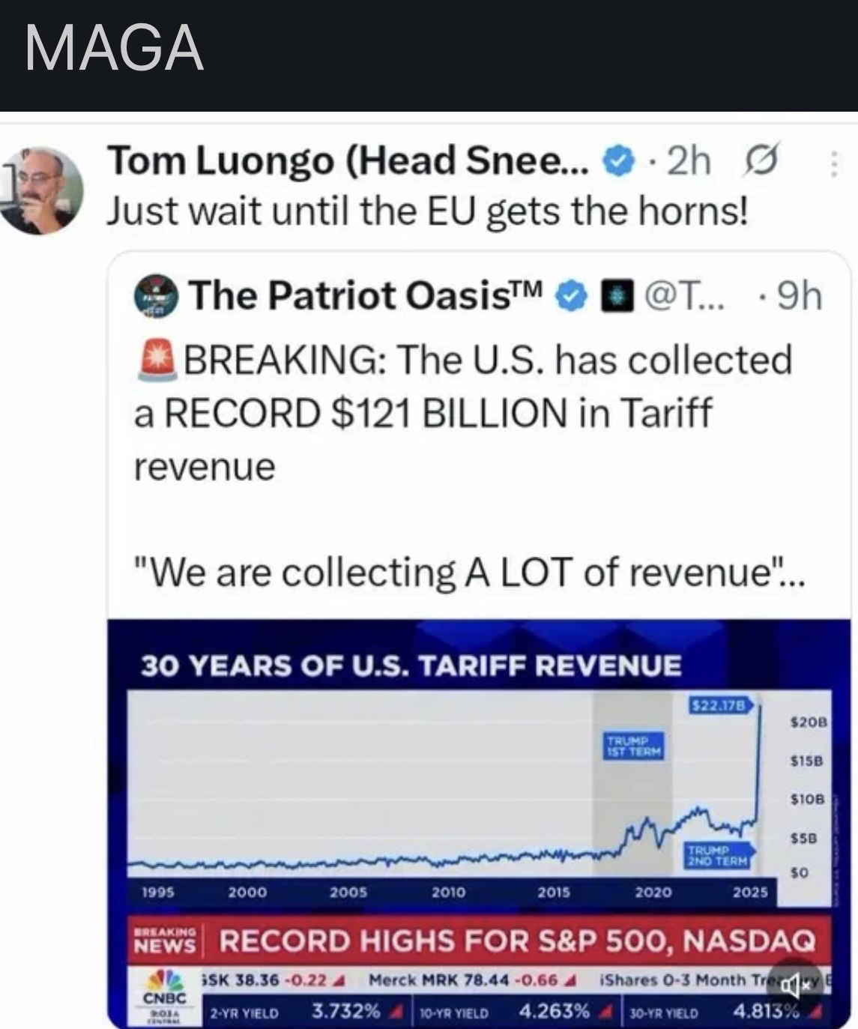Viewport: 858px width, 1029px height.
Task: Open the quoted BREAKING tariff revenue text
Action: [x=462, y=413]
